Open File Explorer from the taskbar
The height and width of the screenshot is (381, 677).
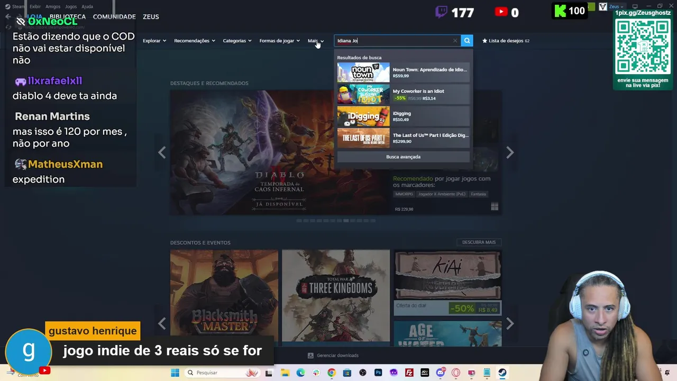tap(285, 373)
